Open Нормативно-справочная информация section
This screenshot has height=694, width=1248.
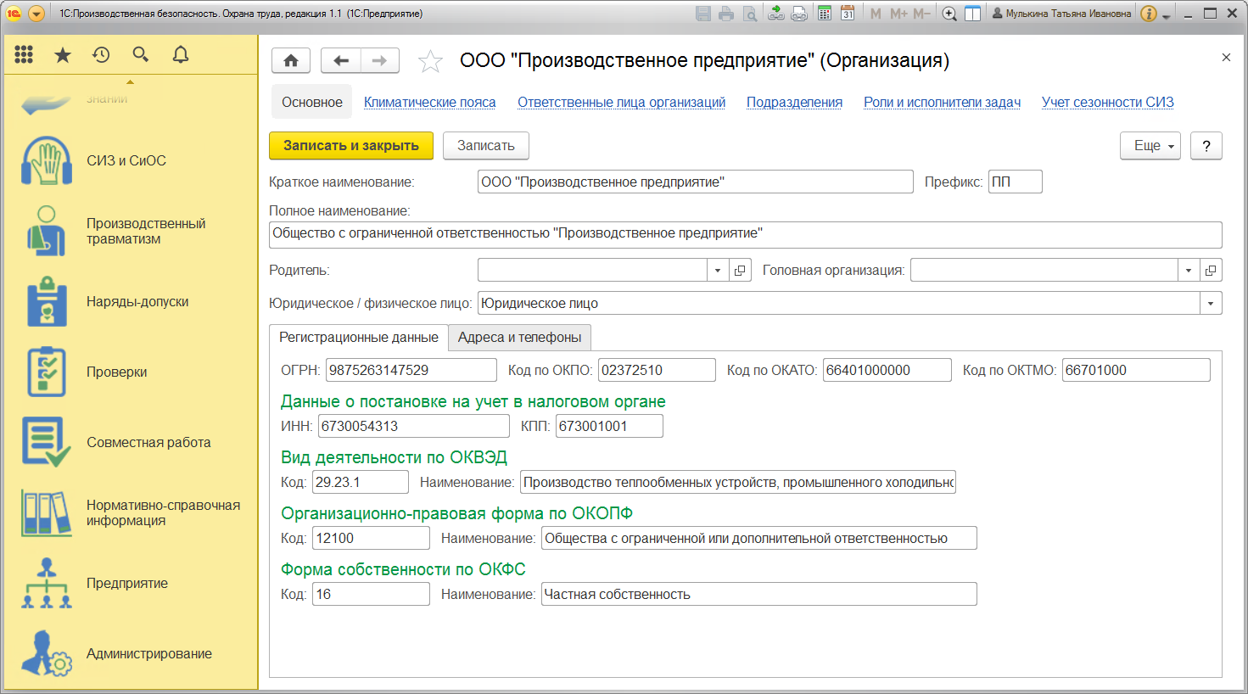pyautogui.click(x=132, y=512)
